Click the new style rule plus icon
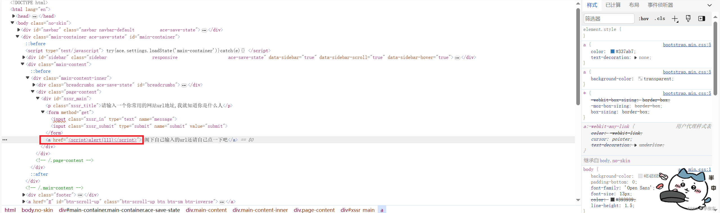The width and height of the screenshot is (720, 213). point(675,19)
